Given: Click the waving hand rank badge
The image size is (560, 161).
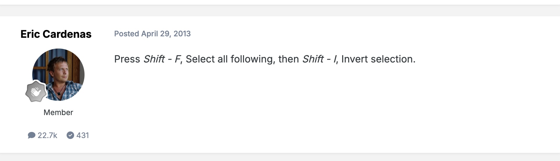Looking at the screenshot, I should pyautogui.click(x=36, y=92).
